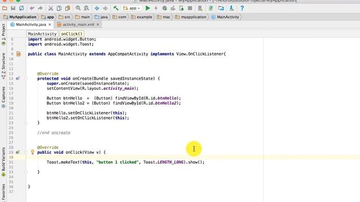The width and height of the screenshot is (360, 202).
Task: Collapse the onClick method fold marker
Action: click(x=26, y=152)
